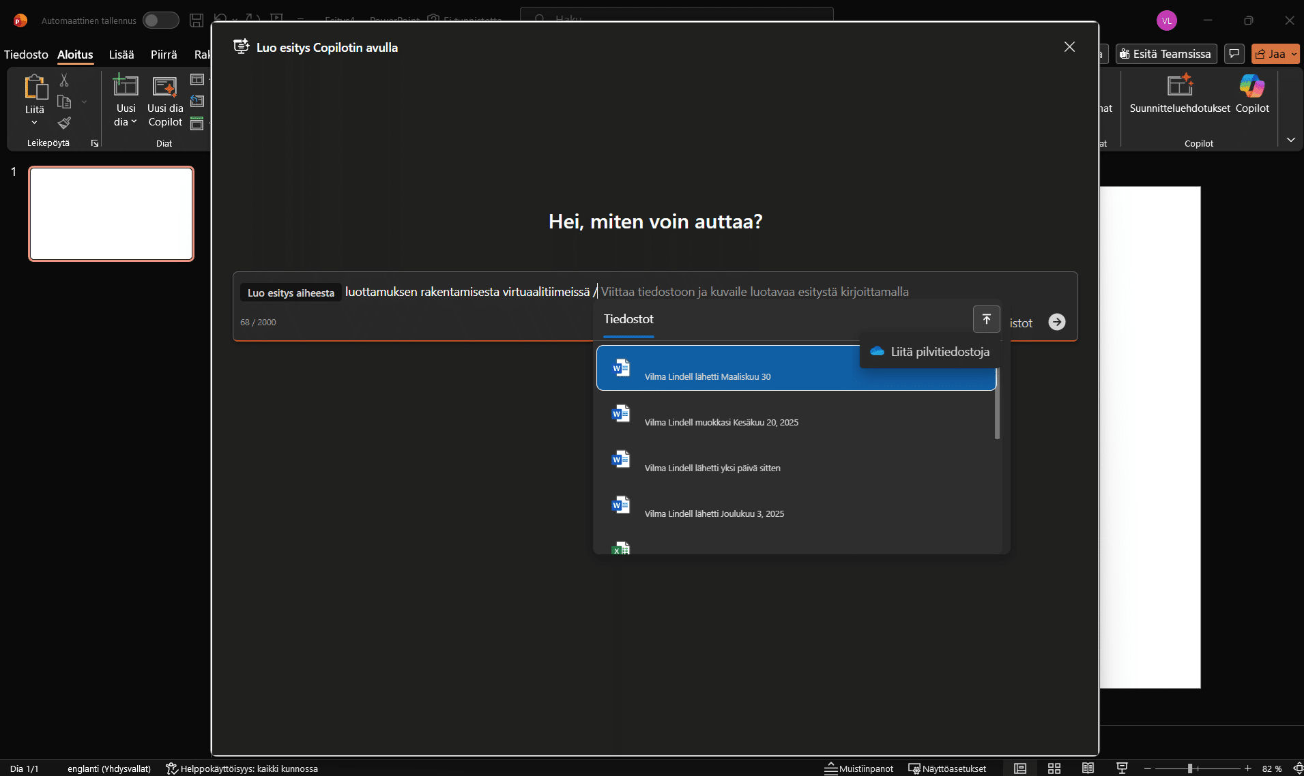Screen dimensions: 1304x776
Task: Open the Tiedosto menu
Action: pyautogui.click(x=26, y=55)
